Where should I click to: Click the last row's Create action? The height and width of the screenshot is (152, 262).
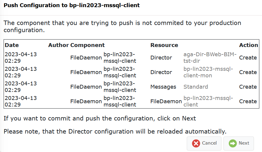248,101
